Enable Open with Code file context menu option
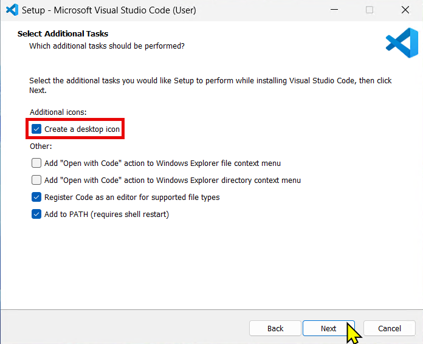Screen dimensions: 423x344 coord(36,163)
